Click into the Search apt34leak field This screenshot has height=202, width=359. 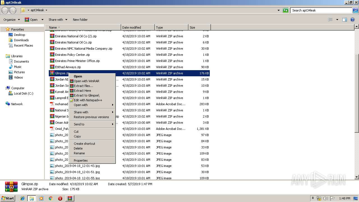[x=321, y=10]
